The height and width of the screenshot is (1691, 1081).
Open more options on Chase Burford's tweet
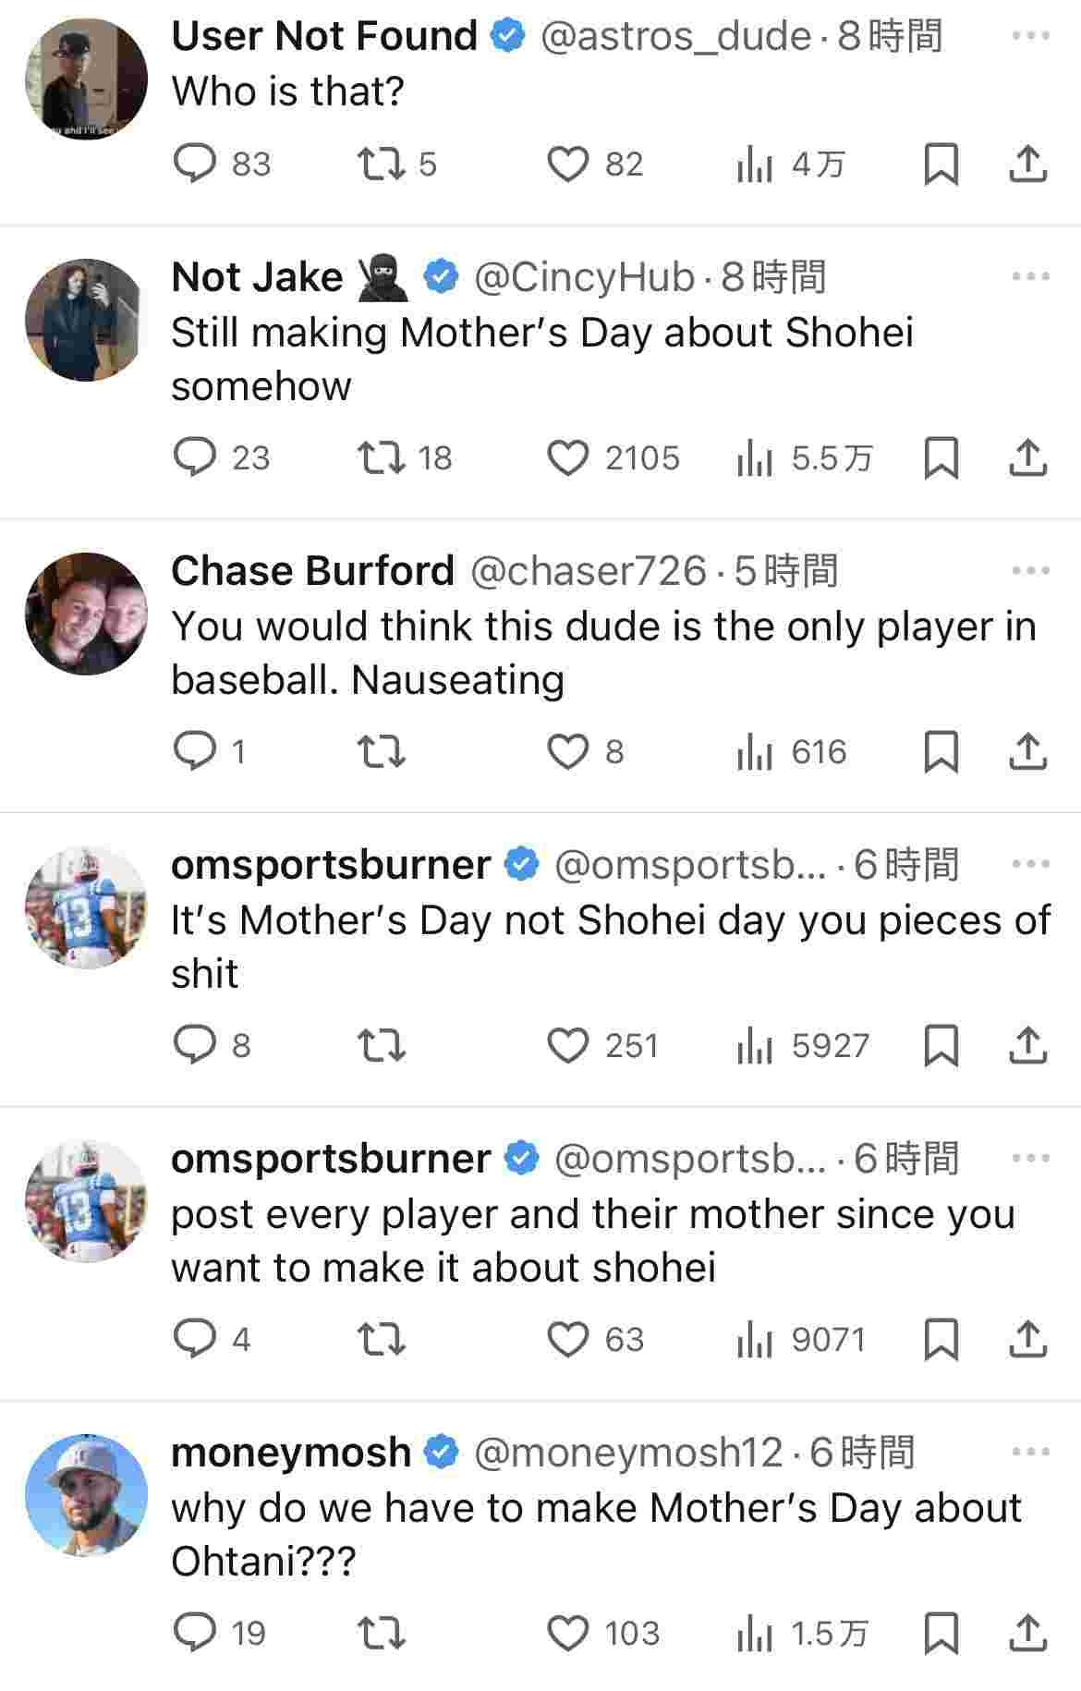pyautogui.click(x=1030, y=570)
